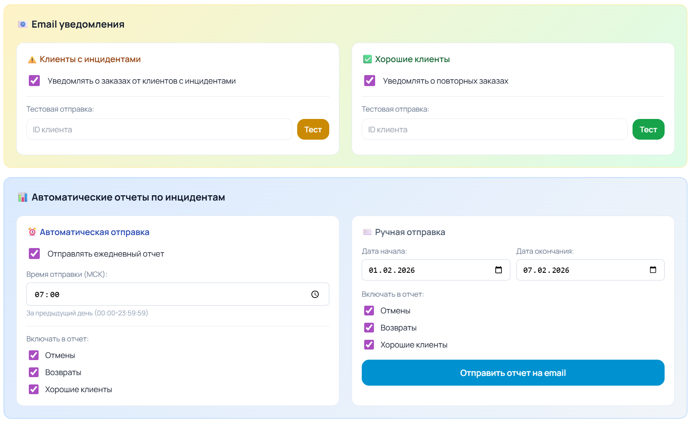Image resolution: width=691 pixels, height=423 pixels.
Task: Uncheck уведомлять о повторных заказах
Action: pos(369,81)
